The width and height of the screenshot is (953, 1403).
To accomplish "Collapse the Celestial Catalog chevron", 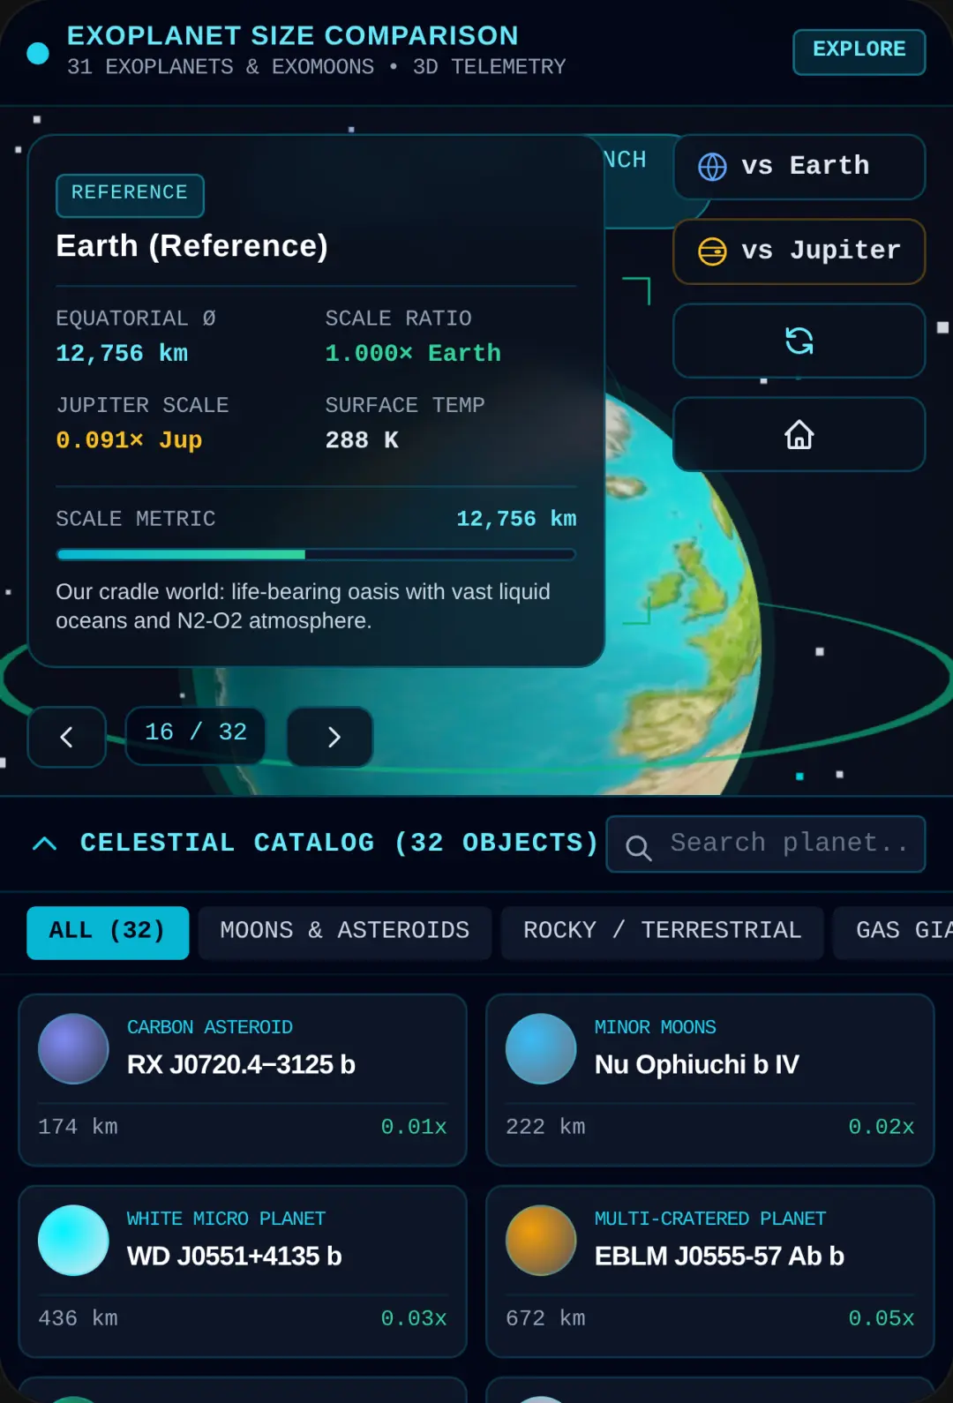I will pos(44,844).
